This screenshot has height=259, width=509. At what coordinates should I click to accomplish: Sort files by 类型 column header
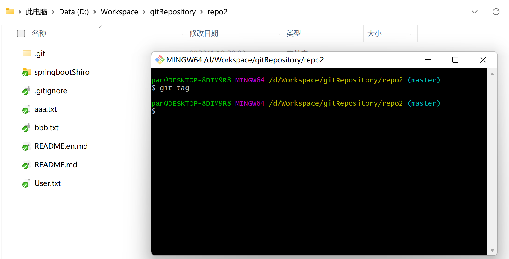(x=293, y=33)
